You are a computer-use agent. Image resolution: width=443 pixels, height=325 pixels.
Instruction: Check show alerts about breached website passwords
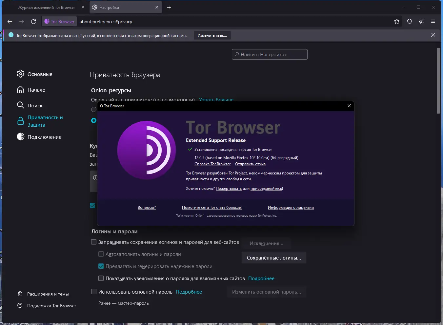coord(101,279)
